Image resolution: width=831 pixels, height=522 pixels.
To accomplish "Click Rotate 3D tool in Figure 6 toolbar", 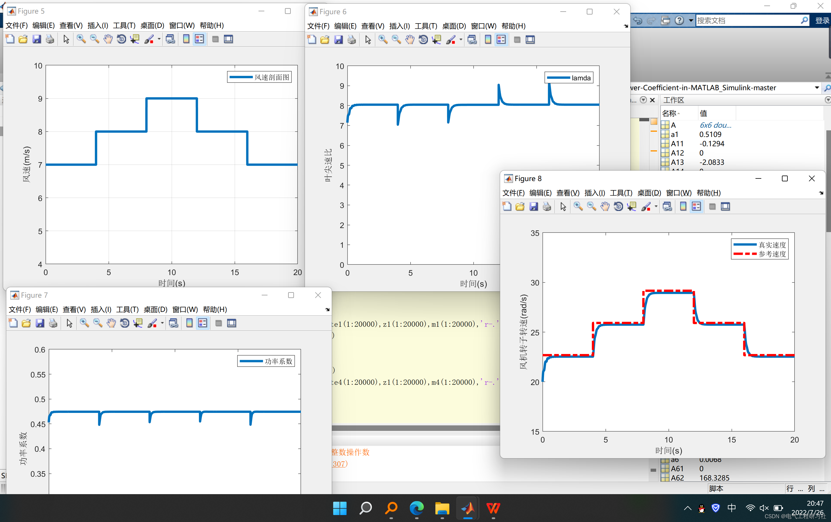I will point(423,40).
